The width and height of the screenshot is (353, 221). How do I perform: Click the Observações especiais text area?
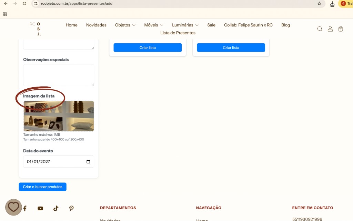click(x=58, y=75)
